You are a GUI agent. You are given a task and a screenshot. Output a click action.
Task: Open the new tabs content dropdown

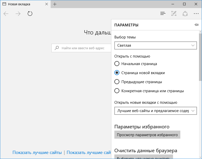[x=155, y=111]
